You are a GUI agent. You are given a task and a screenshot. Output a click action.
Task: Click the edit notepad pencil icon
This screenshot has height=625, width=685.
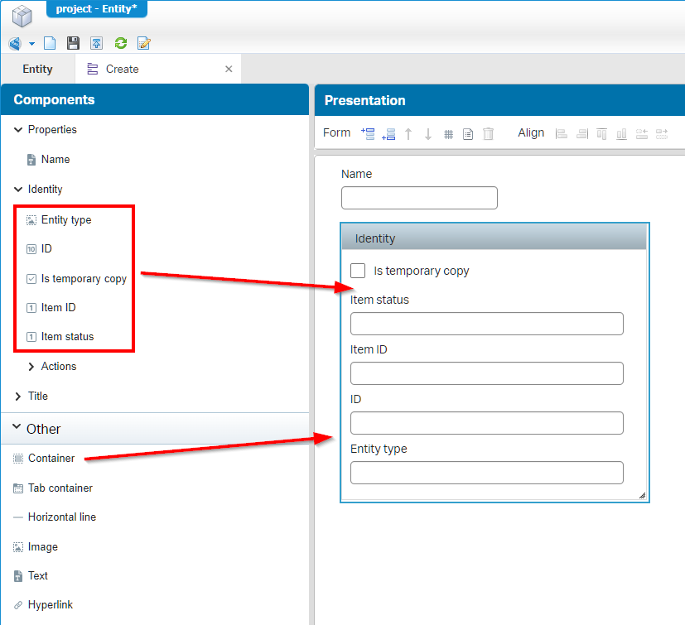tap(144, 43)
